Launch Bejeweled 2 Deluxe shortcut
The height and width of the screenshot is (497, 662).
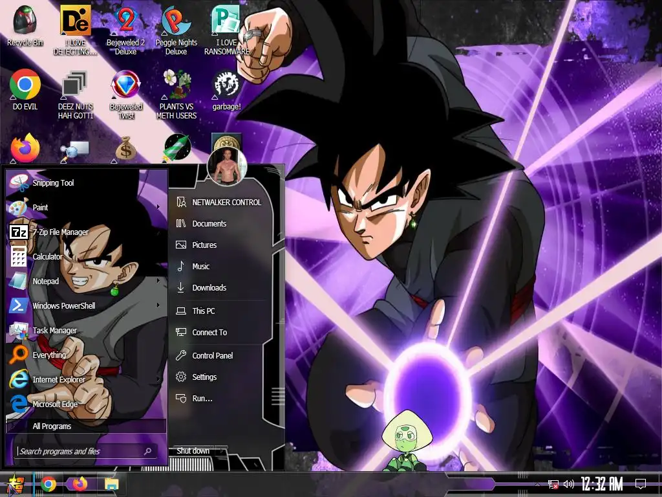coord(126,30)
